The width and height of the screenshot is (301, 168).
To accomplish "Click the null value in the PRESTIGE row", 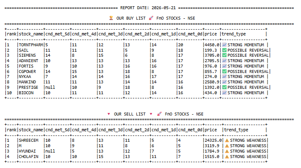I will pos(50,87).
